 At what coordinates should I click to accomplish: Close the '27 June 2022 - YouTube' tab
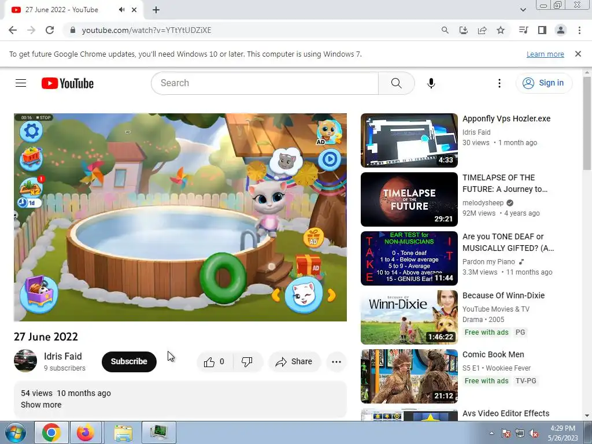[x=134, y=10]
